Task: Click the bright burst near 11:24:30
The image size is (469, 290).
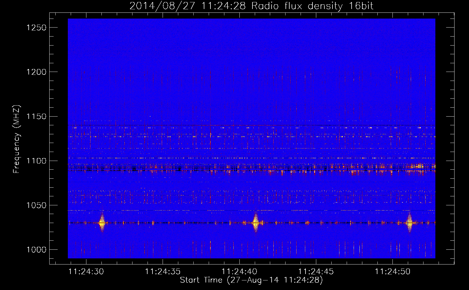Action: click(102, 223)
